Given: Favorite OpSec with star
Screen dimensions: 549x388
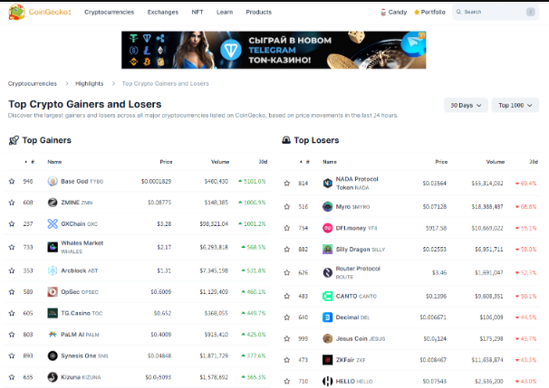Looking at the screenshot, I should coord(12,292).
